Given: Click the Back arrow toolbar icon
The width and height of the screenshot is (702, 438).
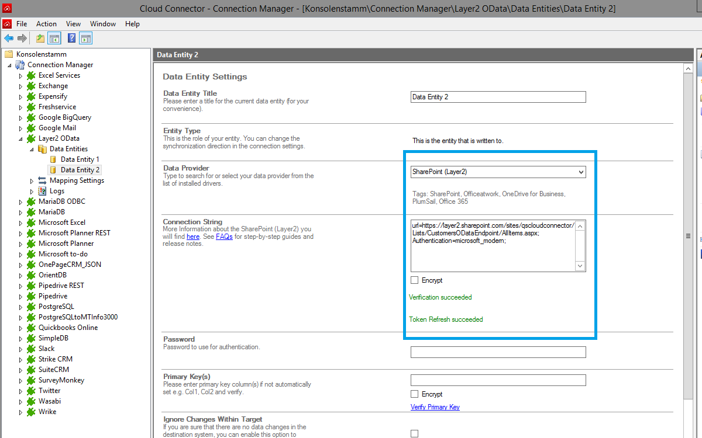Looking at the screenshot, I should click(x=9, y=39).
